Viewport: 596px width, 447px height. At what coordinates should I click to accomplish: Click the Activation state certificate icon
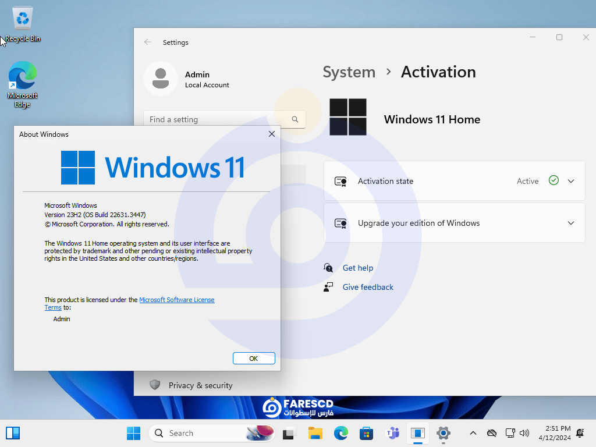point(340,182)
